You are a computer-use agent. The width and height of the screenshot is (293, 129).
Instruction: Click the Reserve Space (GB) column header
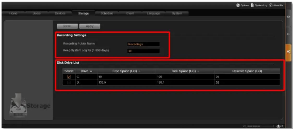(x=247, y=71)
